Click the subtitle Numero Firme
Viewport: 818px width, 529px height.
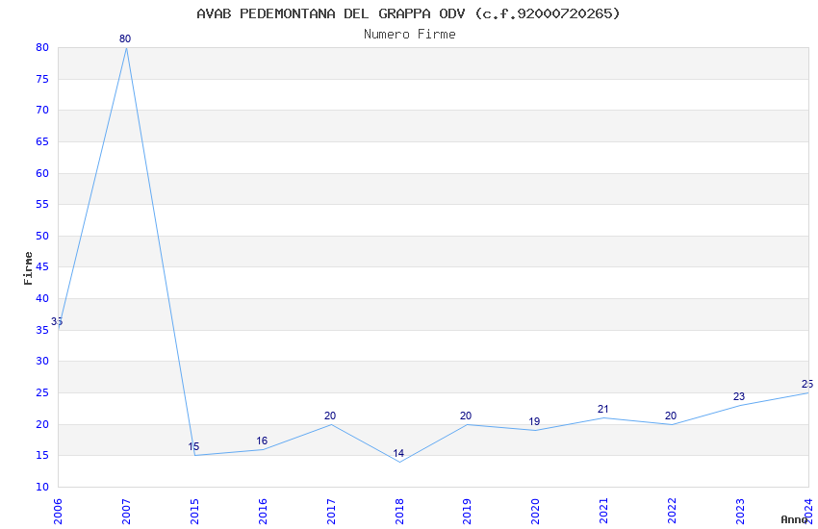click(x=410, y=35)
